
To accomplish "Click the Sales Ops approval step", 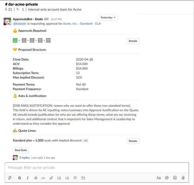I will coord(40,41).
